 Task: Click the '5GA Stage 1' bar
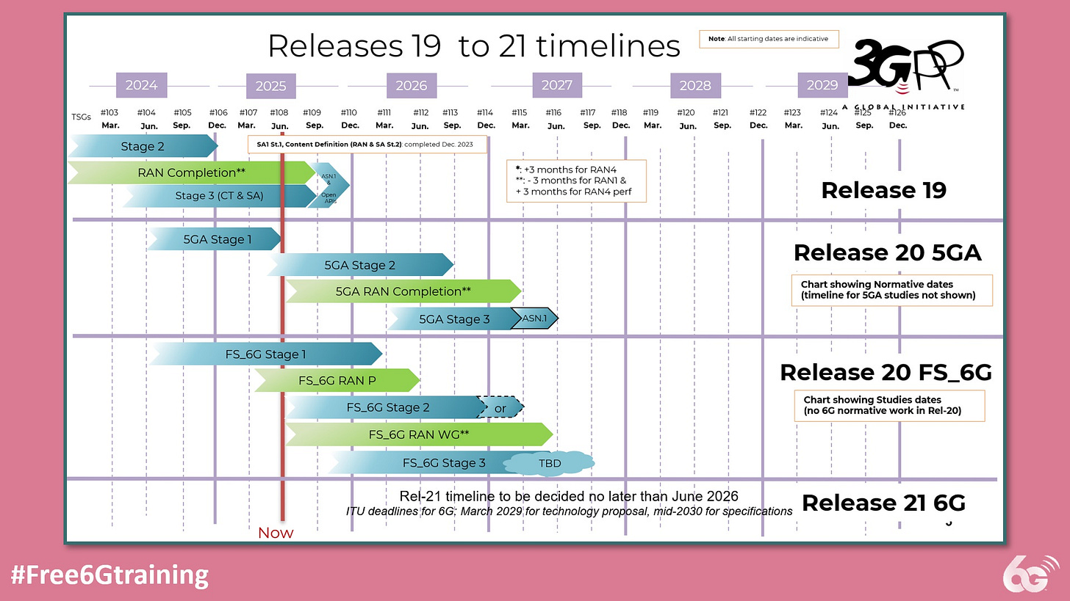point(215,239)
